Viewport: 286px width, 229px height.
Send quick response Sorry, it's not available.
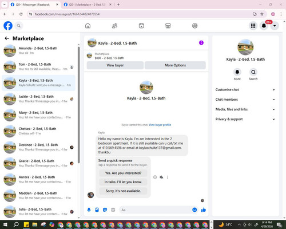[x=123, y=191]
